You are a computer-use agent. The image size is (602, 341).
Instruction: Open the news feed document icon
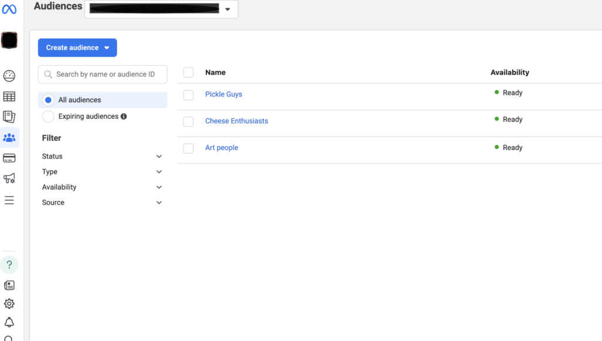tap(9, 285)
